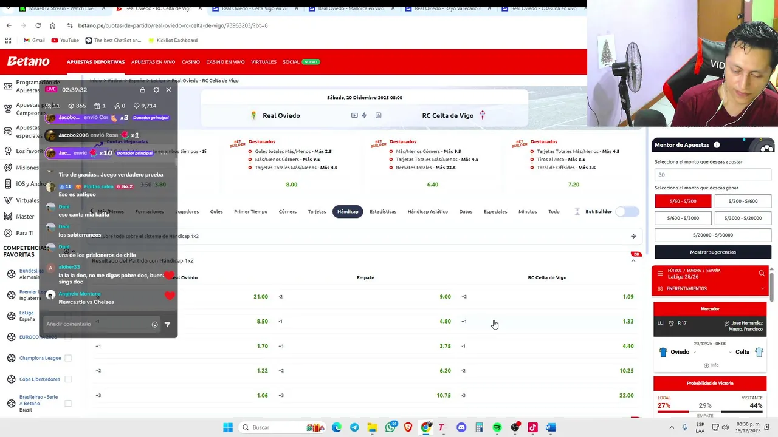778x437 pixels.
Task: Close the live chat overlay
Action: (168, 90)
